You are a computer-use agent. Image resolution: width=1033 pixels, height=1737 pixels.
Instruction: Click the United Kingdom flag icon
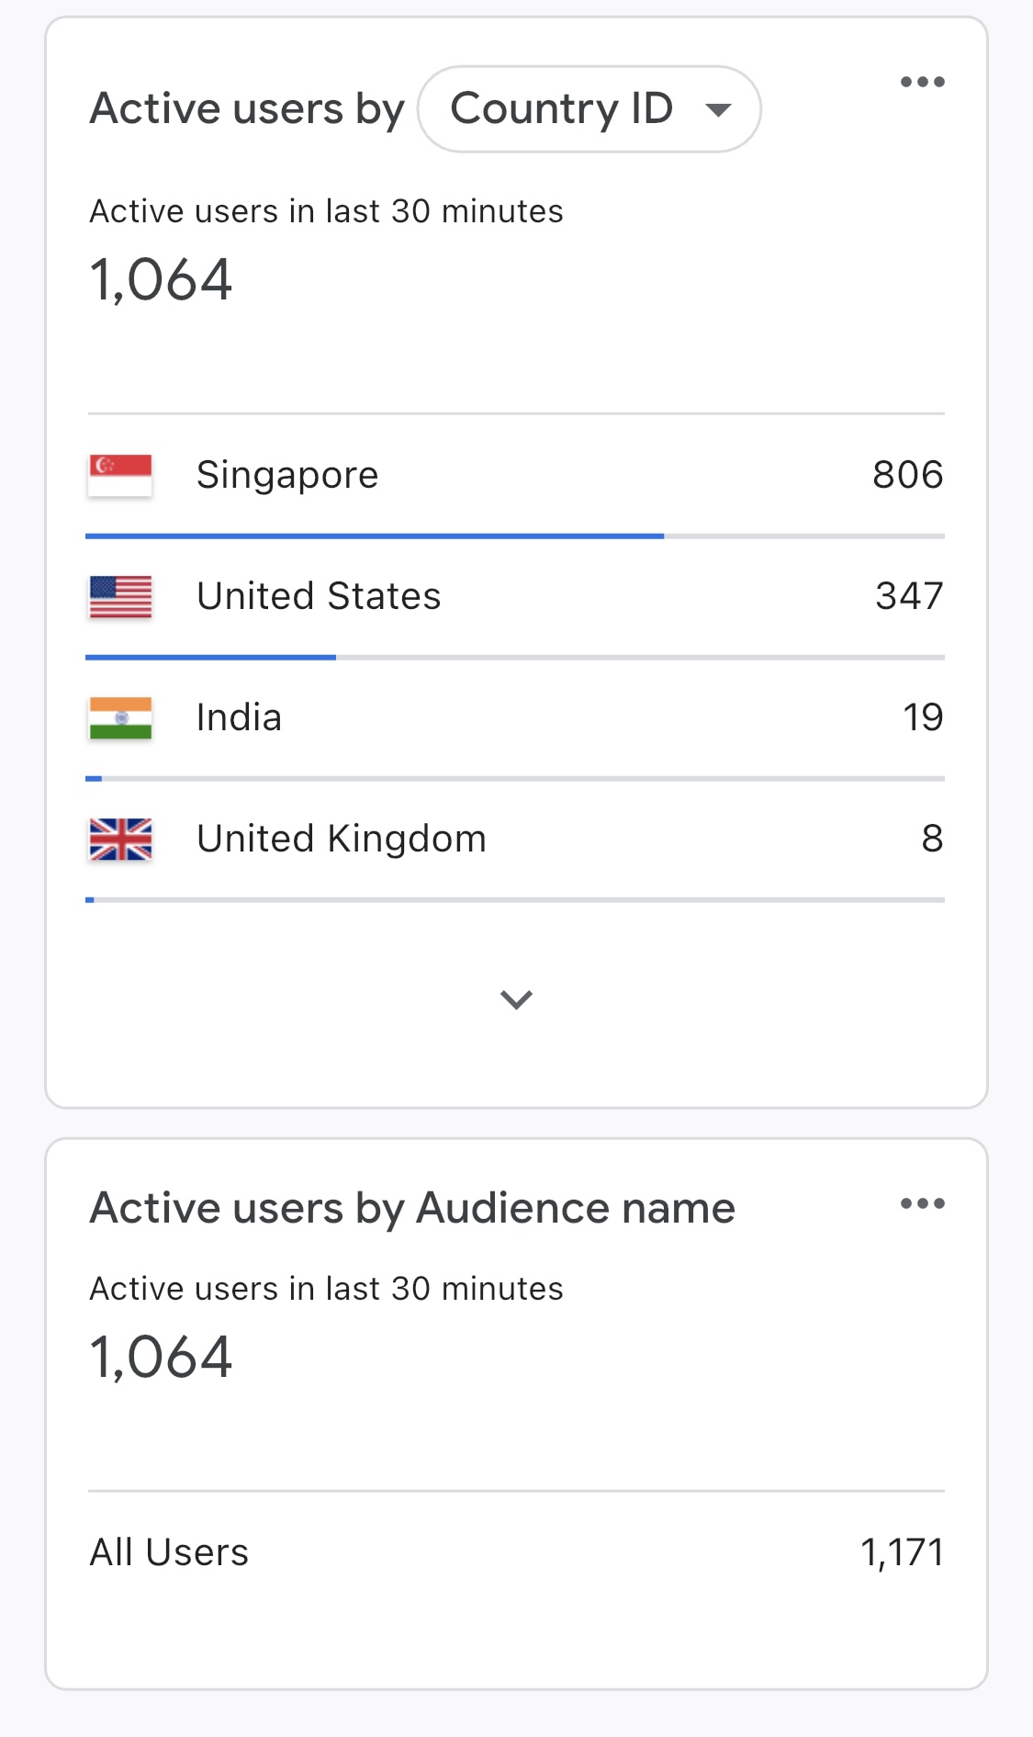pyautogui.click(x=120, y=839)
